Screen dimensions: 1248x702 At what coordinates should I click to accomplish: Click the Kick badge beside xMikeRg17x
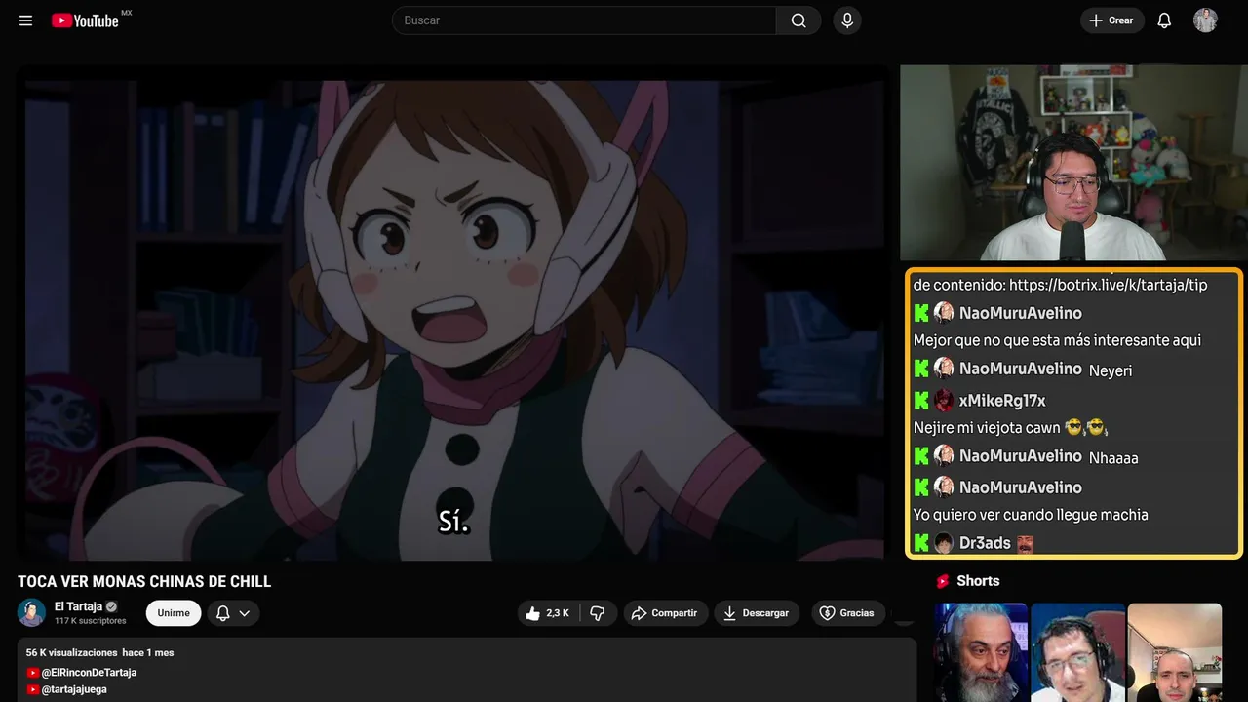(921, 401)
